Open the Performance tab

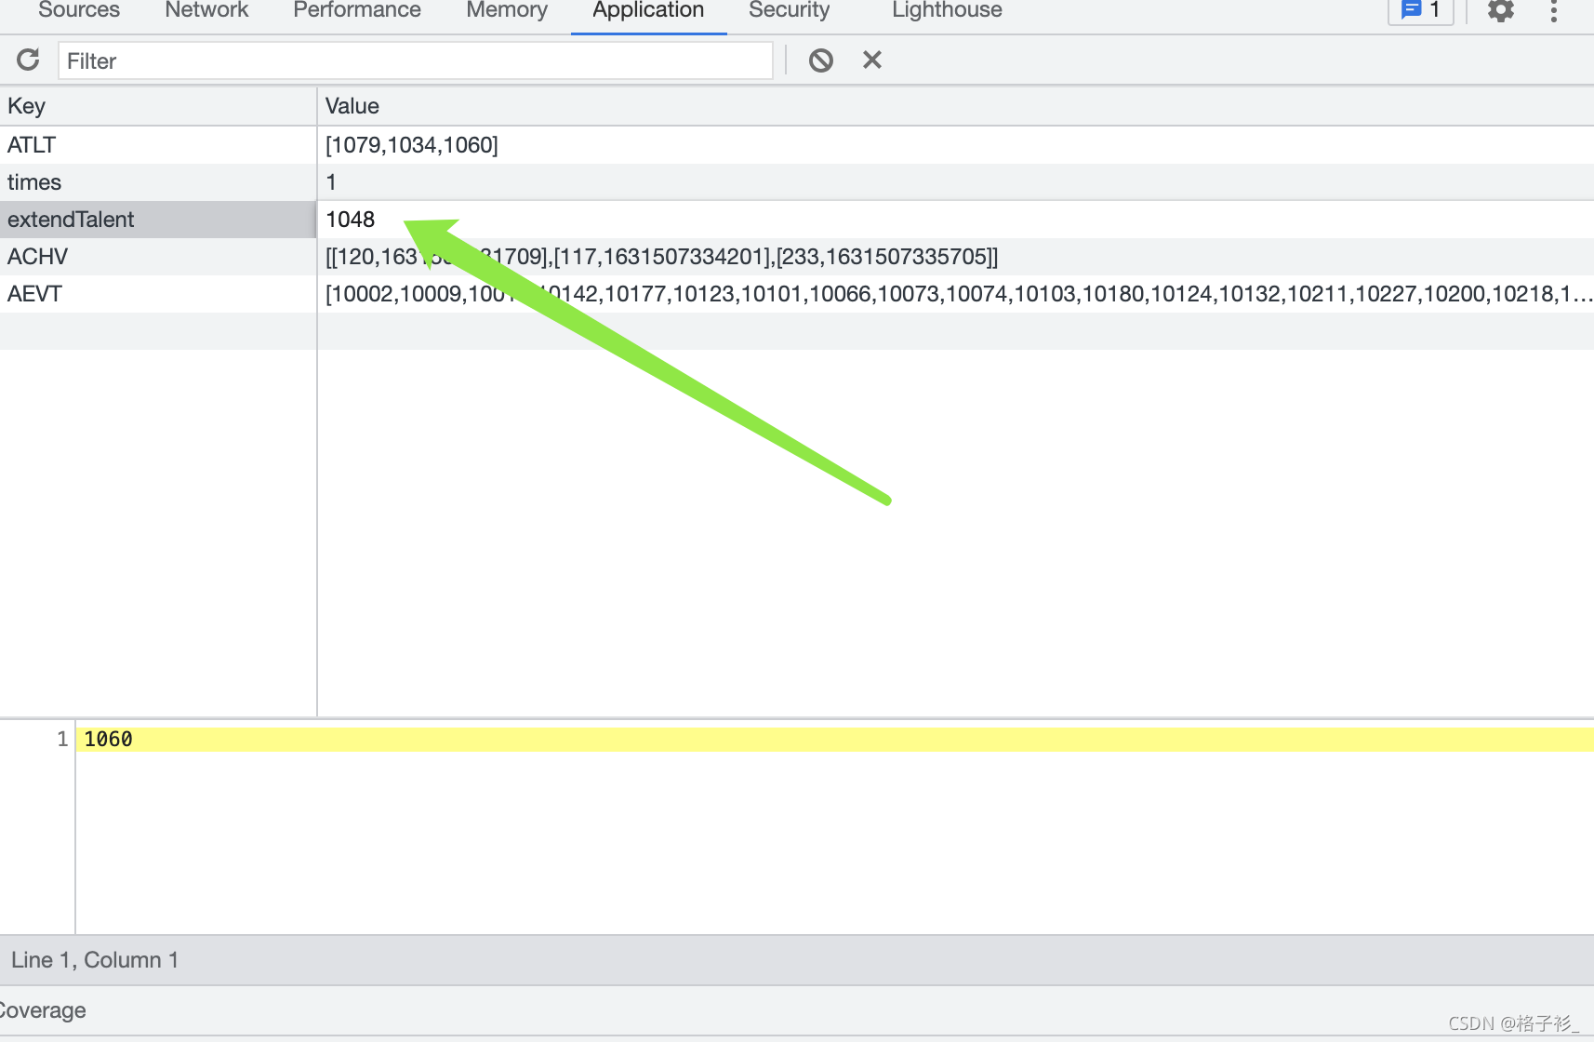coord(357,10)
